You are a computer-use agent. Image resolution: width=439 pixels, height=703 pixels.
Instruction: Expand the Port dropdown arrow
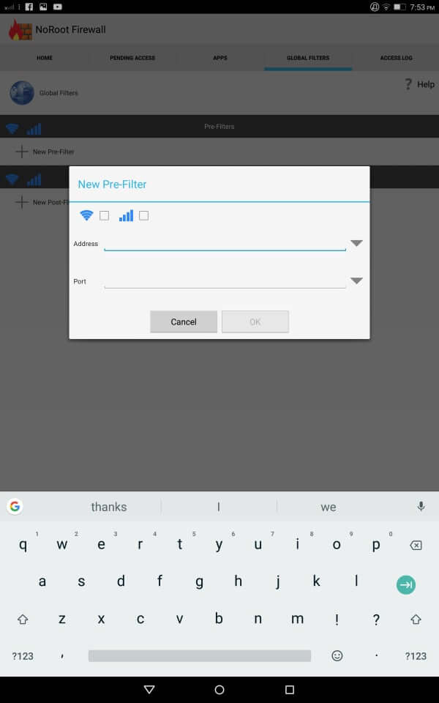click(x=356, y=280)
